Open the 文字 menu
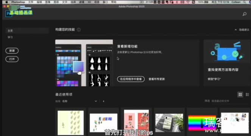 click(64, 2)
